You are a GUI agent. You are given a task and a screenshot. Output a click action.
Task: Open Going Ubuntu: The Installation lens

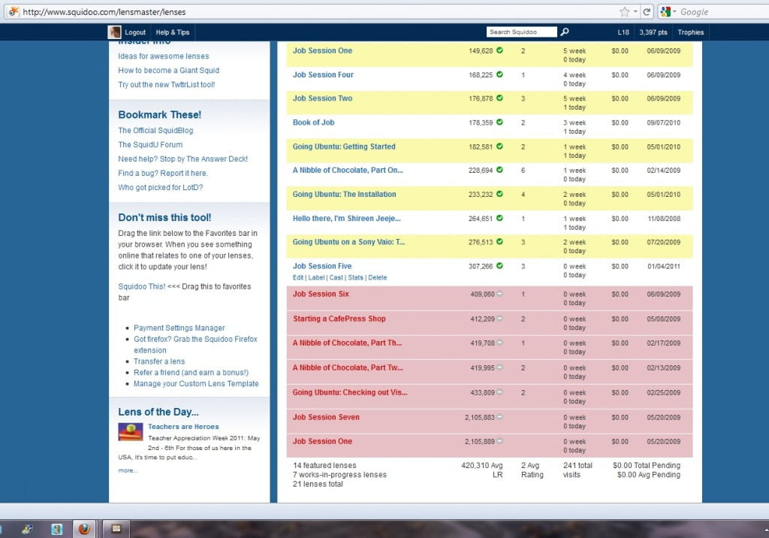point(344,195)
